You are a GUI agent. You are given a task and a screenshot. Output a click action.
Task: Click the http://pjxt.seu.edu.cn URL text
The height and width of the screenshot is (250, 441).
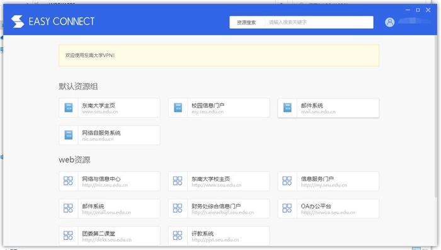coord(215,239)
